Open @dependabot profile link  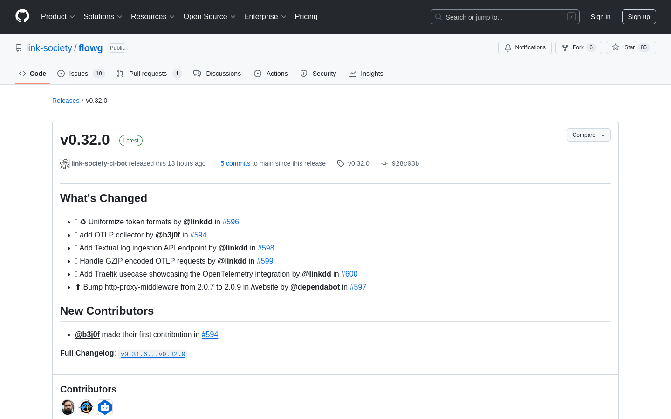click(x=315, y=287)
